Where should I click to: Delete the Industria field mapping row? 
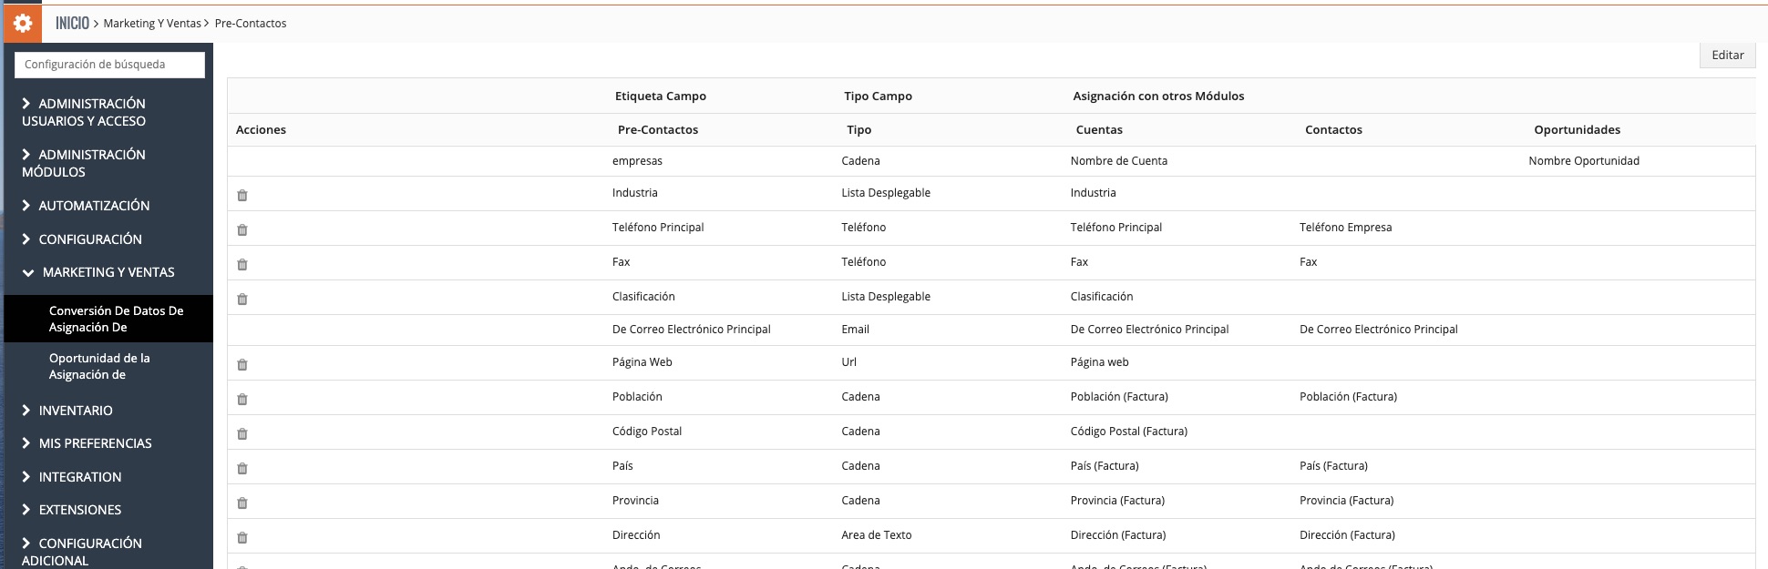(x=242, y=195)
